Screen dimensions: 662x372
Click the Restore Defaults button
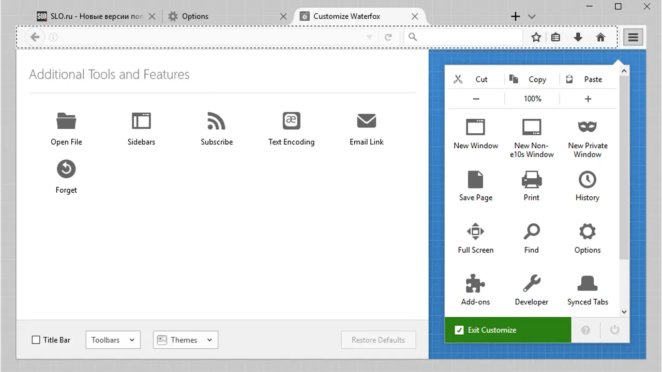pyautogui.click(x=378, y=340)
